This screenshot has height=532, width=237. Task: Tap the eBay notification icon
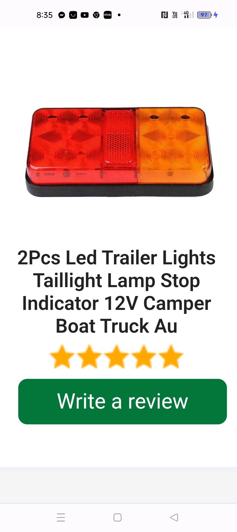click(x=108, y=15)
